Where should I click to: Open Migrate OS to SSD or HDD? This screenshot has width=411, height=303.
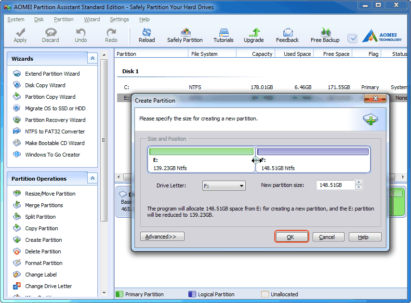pos(55,108)
